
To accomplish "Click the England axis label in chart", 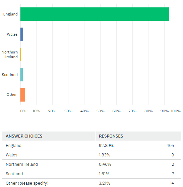I will coord(10,14).
